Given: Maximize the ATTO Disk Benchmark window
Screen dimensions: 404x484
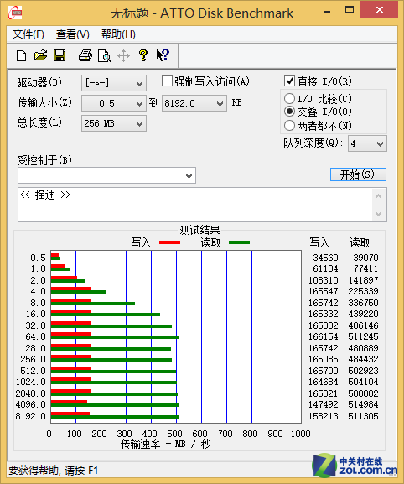Looking at the screenshot, I should [350, 10].
